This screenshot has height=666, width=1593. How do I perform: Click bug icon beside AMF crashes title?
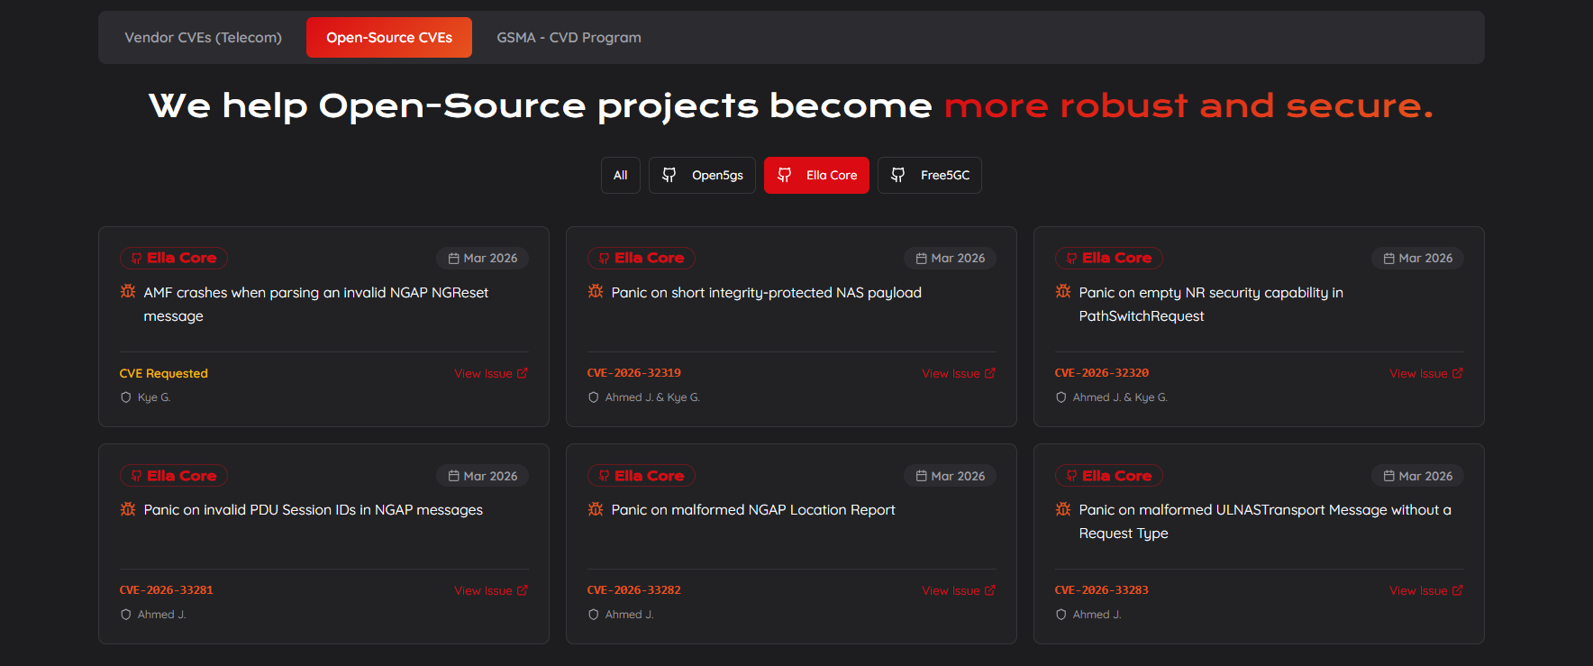(128, 292)
